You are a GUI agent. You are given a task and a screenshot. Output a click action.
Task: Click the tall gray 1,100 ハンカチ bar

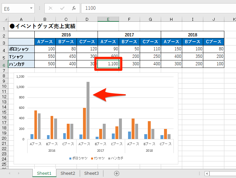(x=88, y=110)
